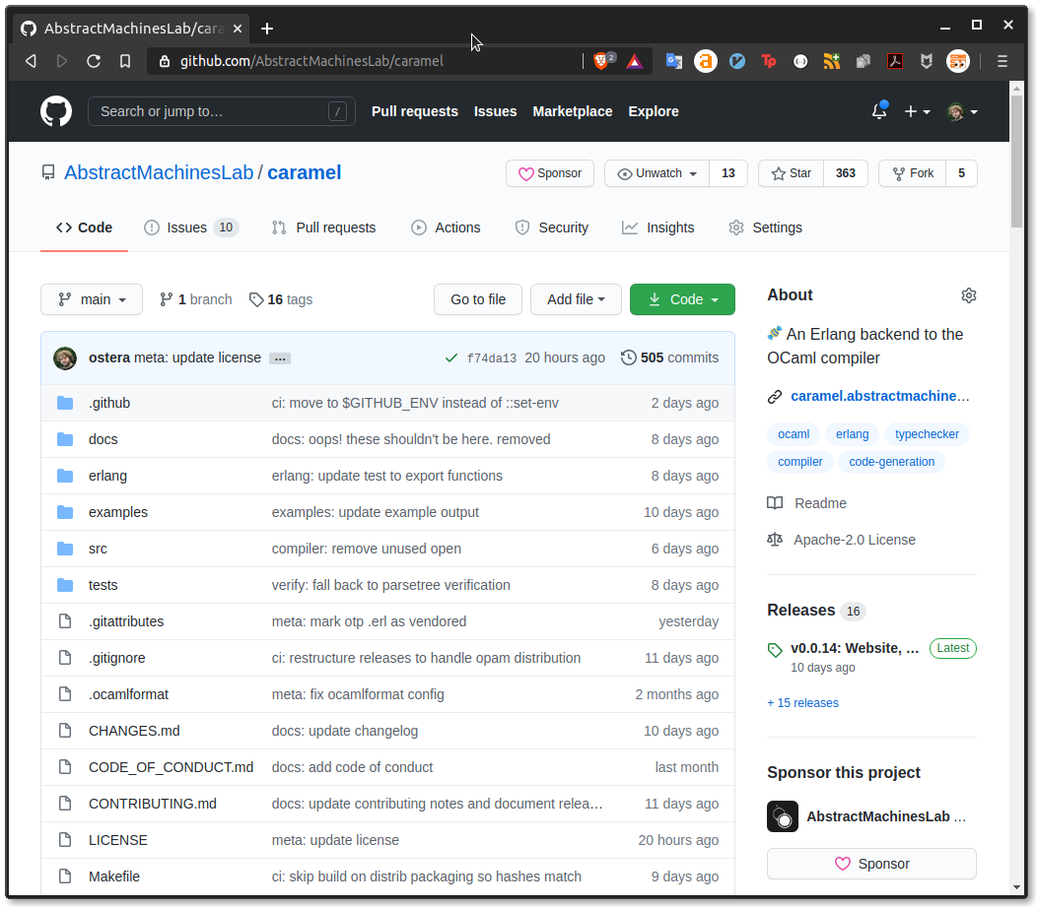Click ostera's commit author avatar
This screenshot has height=908, width=1037.
[x=65, y=358]
